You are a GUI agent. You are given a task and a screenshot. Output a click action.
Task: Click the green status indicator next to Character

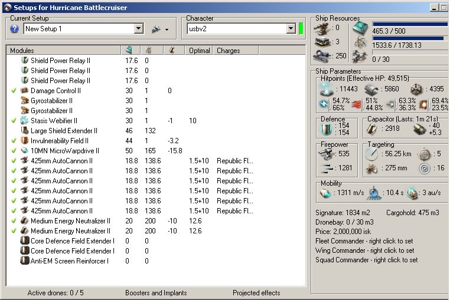[x=301, y=28]
